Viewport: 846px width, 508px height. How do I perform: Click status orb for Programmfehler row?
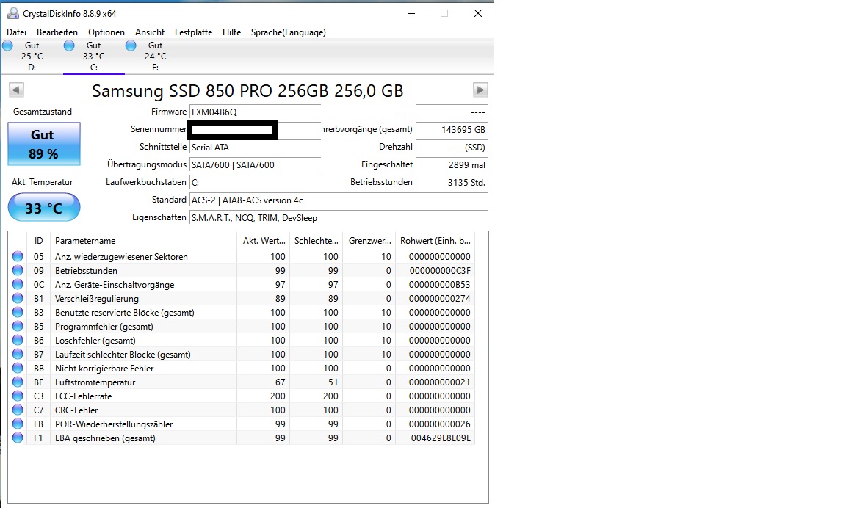click(x=18, y=326)
